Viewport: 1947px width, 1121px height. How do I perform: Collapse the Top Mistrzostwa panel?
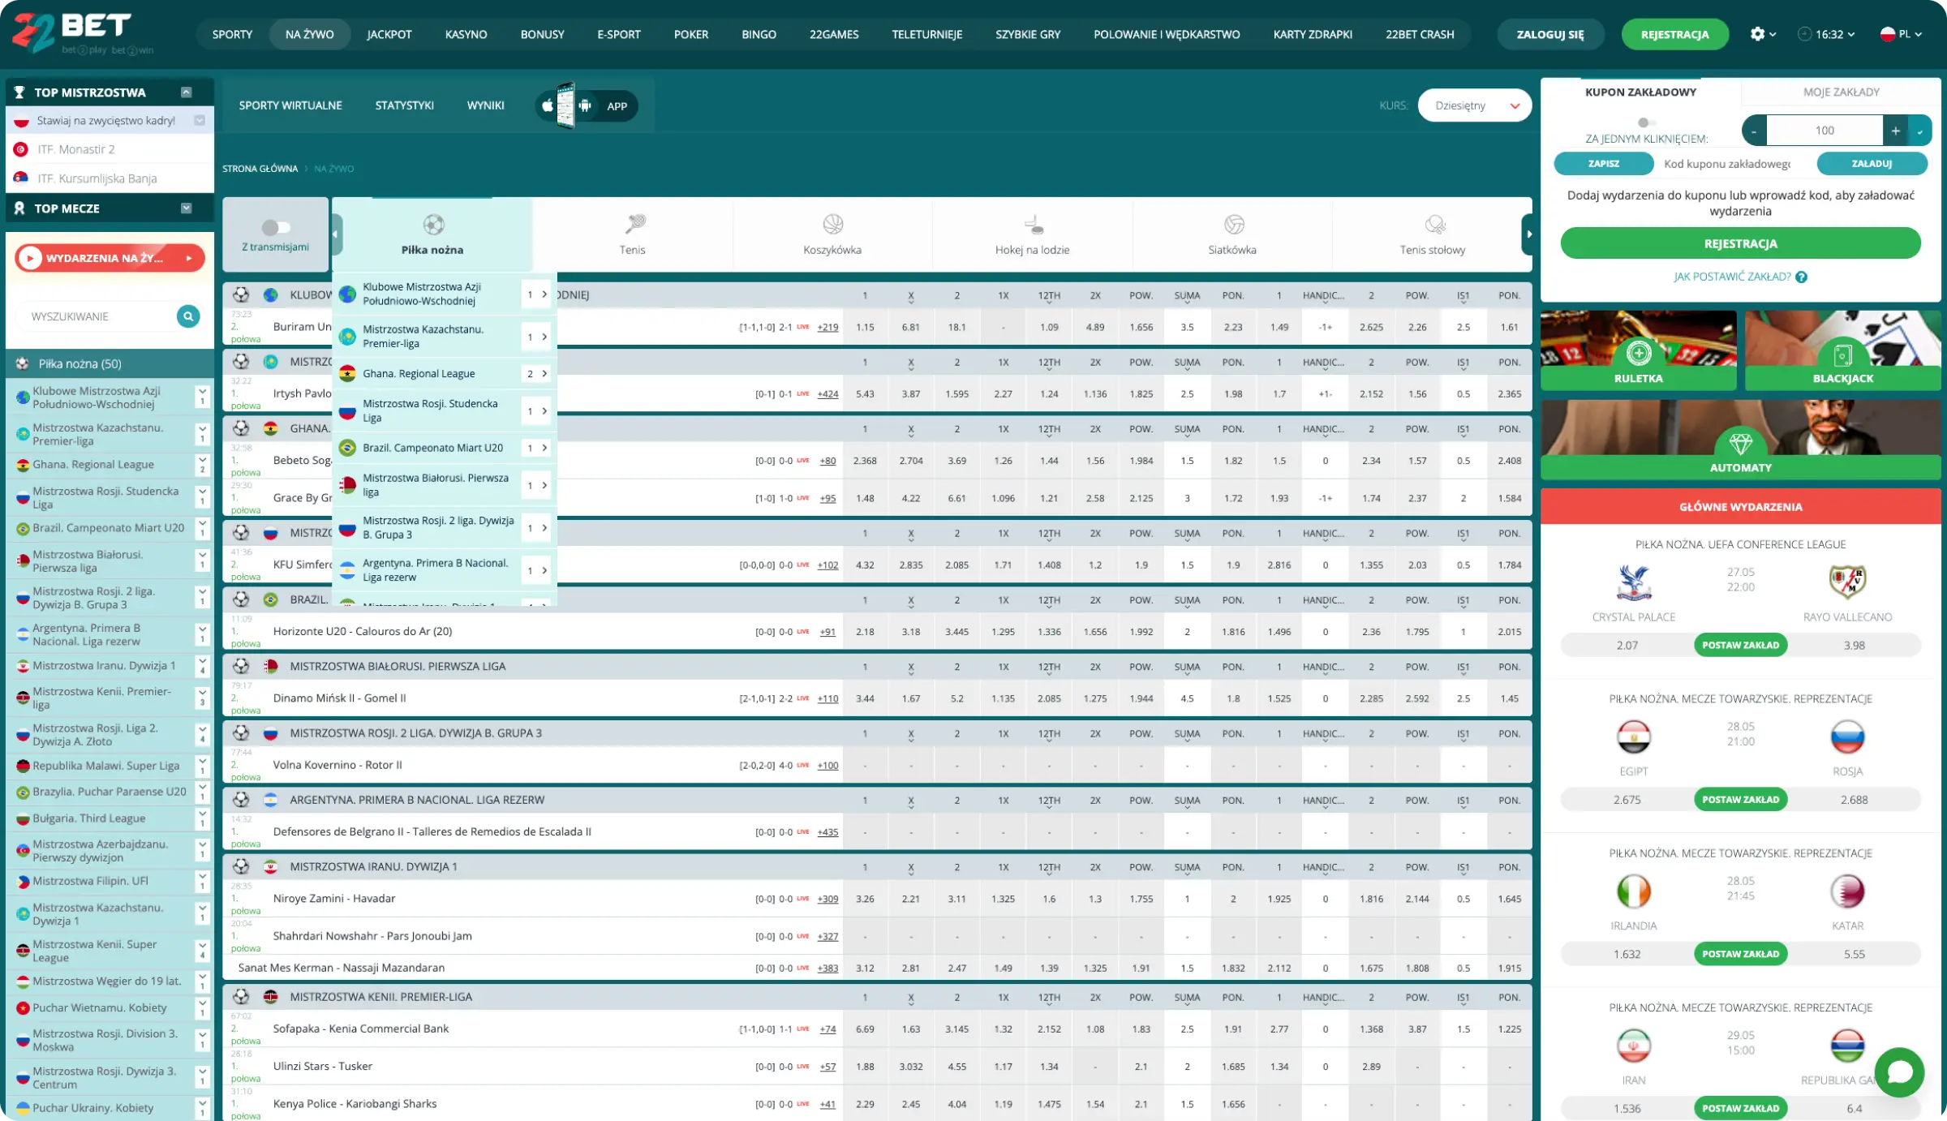[187, 92]
